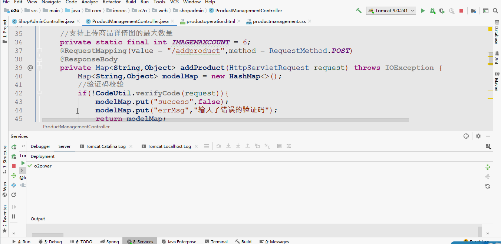The height and width of the screenshot is (244, 501).
Task: Open the Tomcat 9.0.241 run configuration dropdown
Action: pos(391,11)
